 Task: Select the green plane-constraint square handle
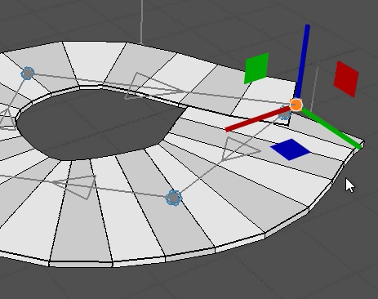(256, 68)
